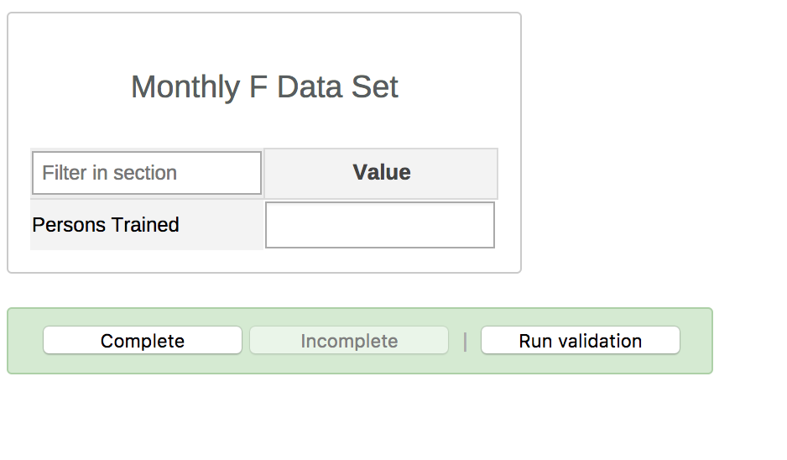The height and width of the screenshot is (460, 787).
Task: Place cursor in the section filter box
Action: tap(147, 173)
